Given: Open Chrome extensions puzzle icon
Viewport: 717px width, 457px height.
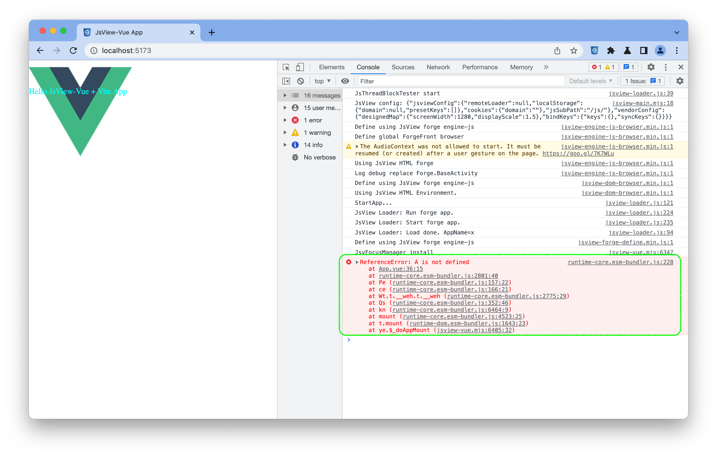Looking at the screenshot, I should tap(611, 51).
